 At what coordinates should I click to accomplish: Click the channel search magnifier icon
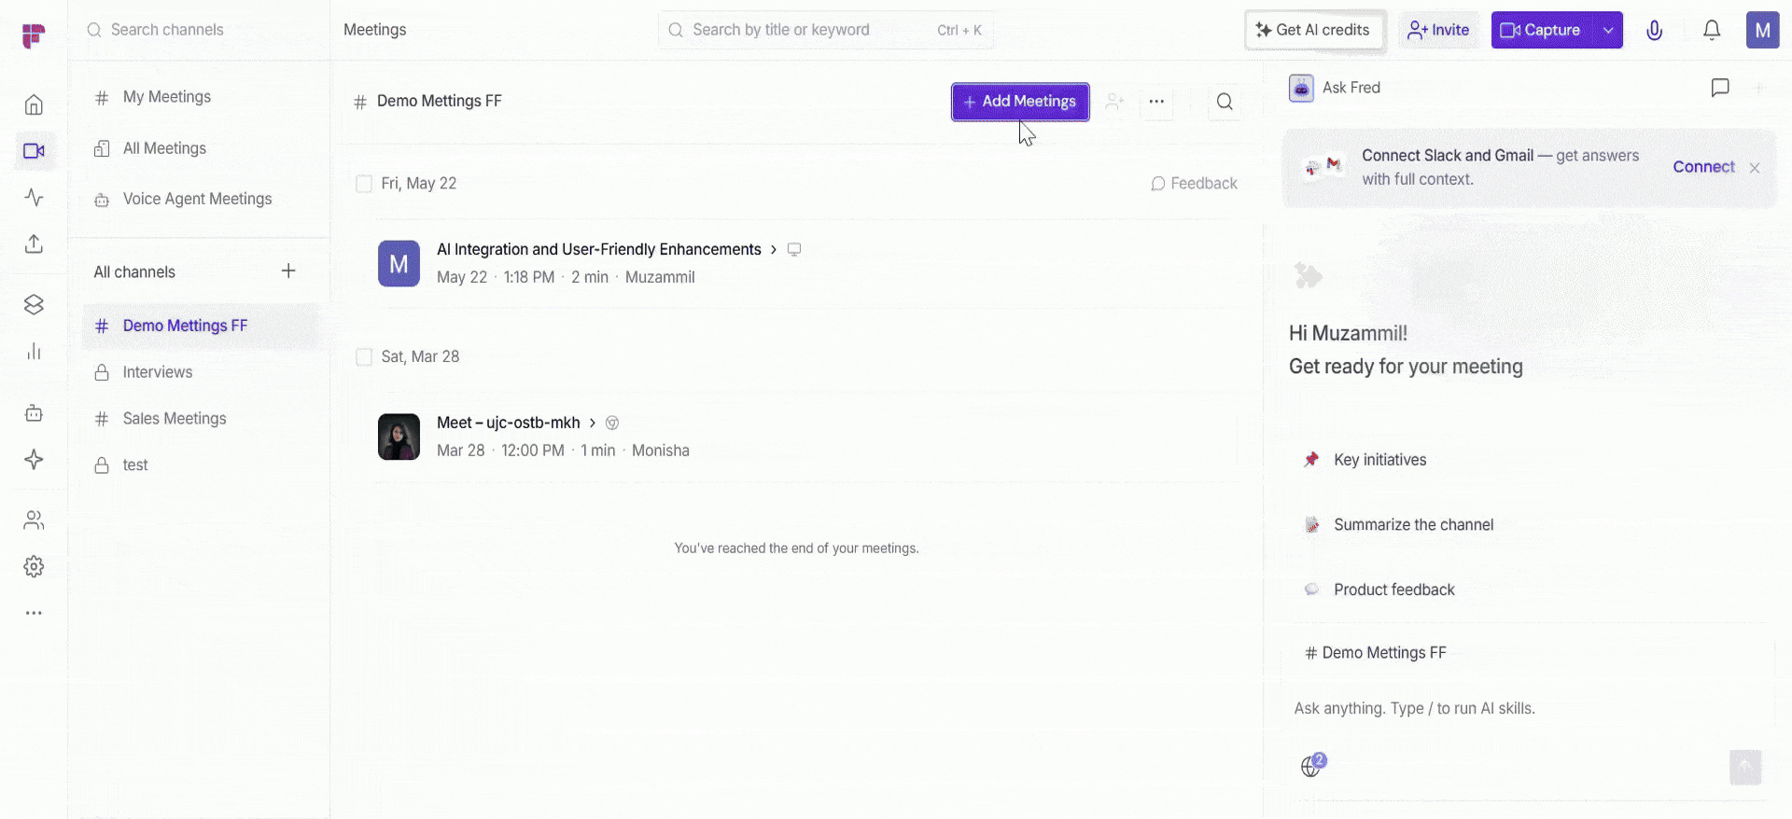[x=1225, y=102]
